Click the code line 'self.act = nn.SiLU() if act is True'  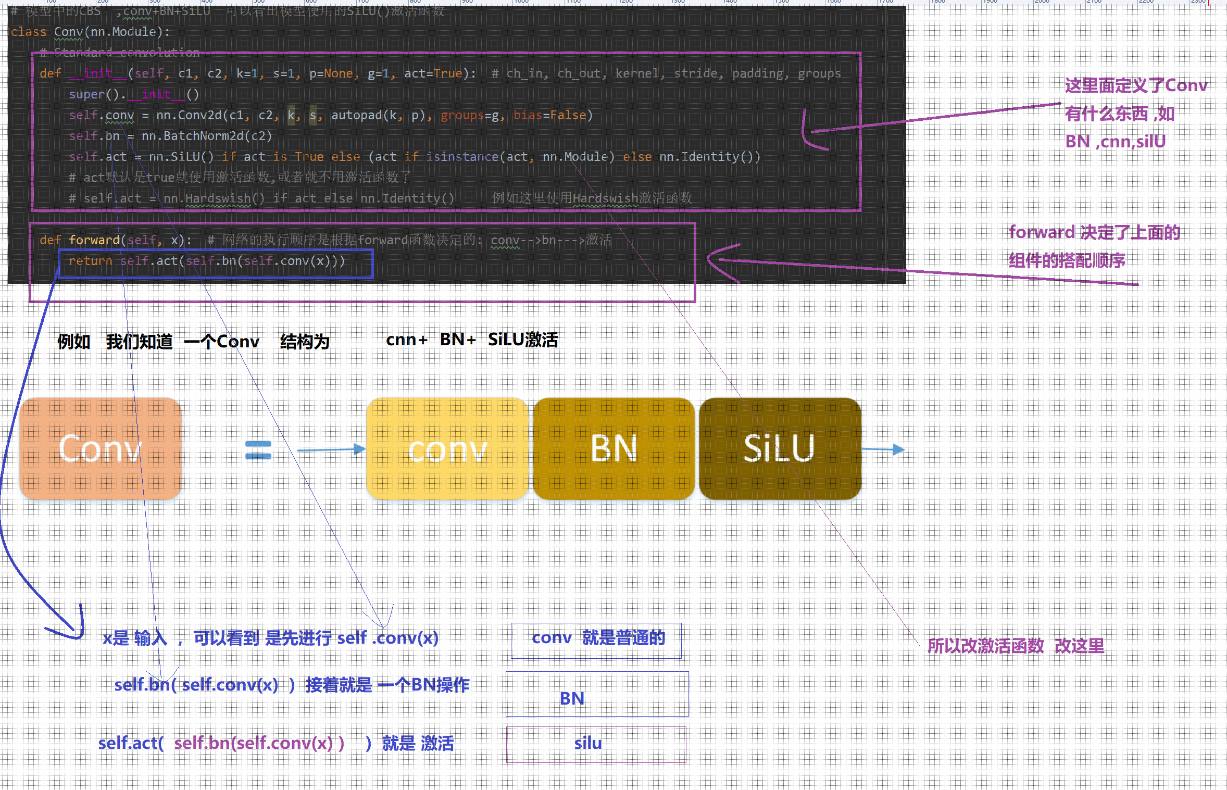pos(415,157)
